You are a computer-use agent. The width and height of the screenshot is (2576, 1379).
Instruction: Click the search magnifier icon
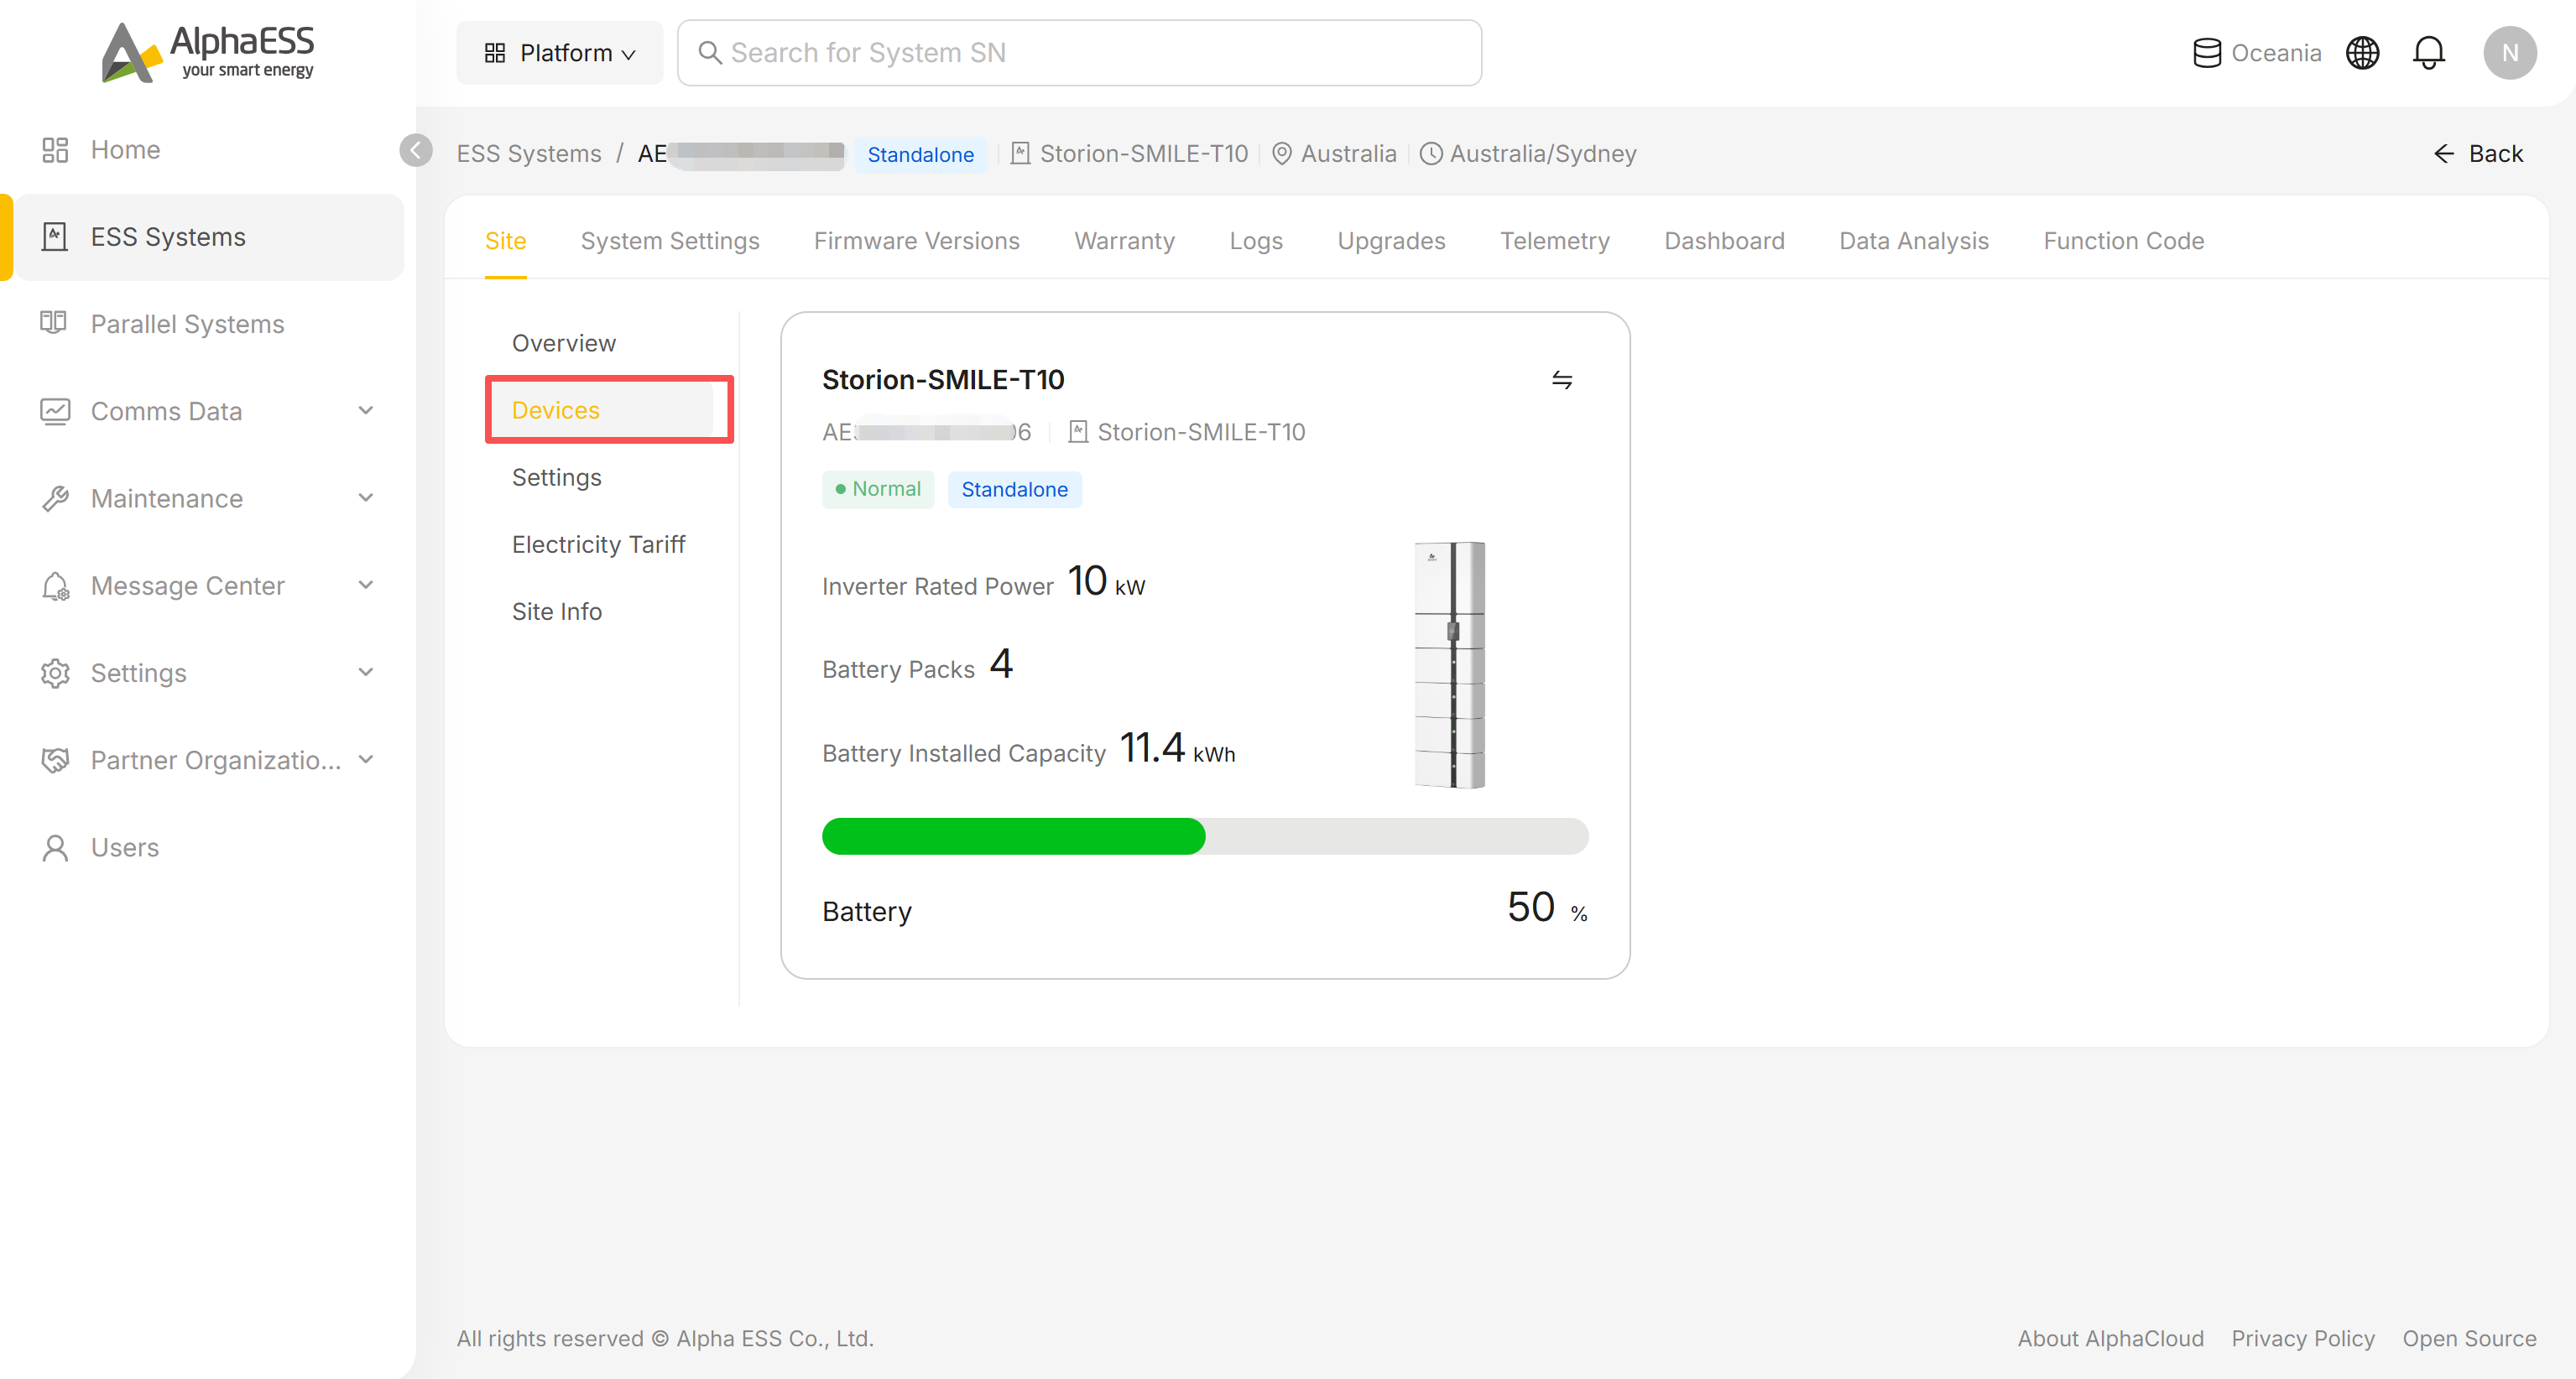click(x=710, y=53)
